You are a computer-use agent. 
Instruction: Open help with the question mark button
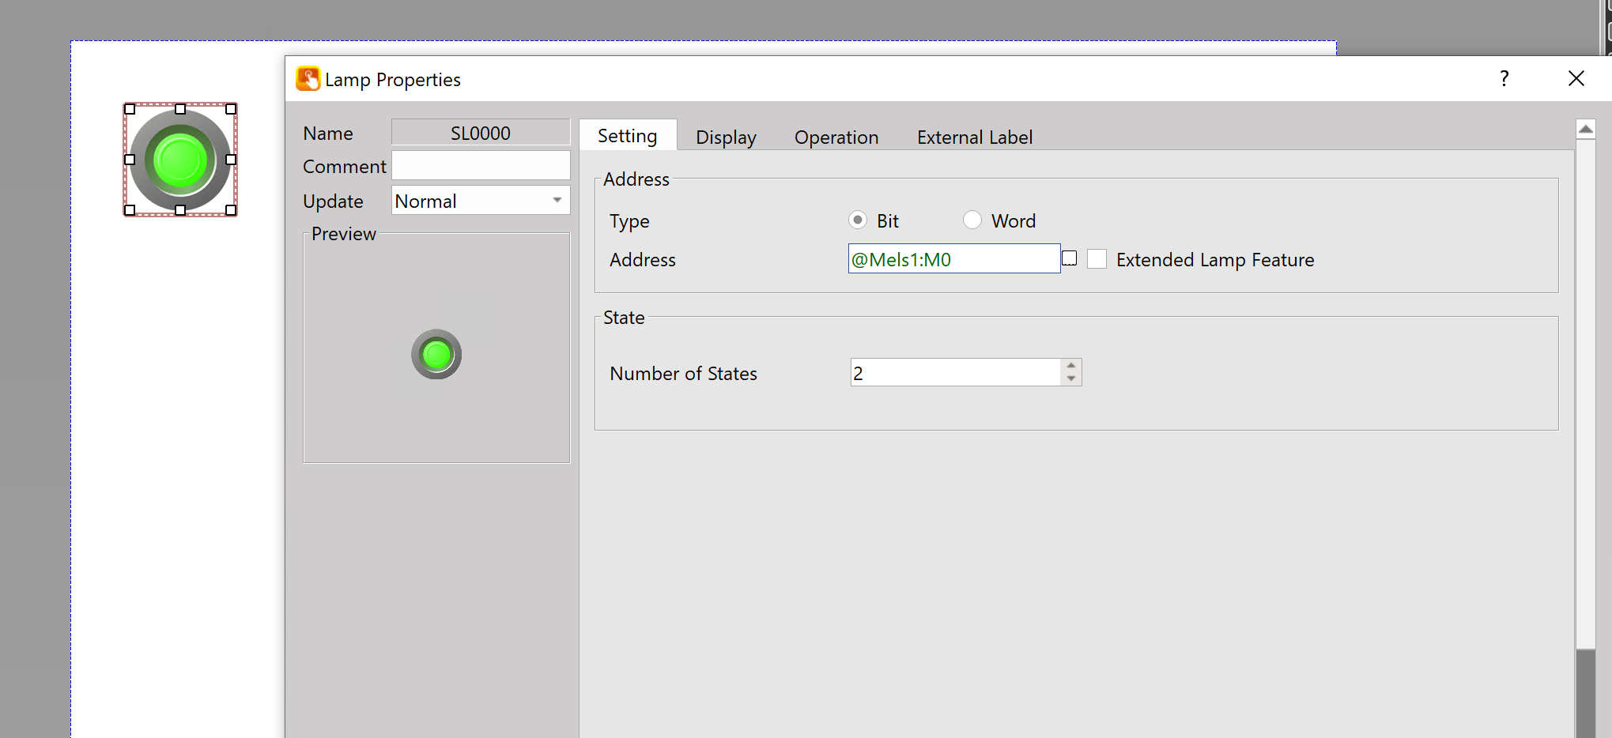pos(1504,78)
